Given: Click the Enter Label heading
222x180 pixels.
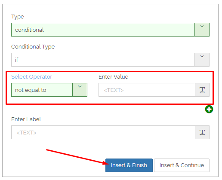Looking at the screenshot, I should 26,119.
